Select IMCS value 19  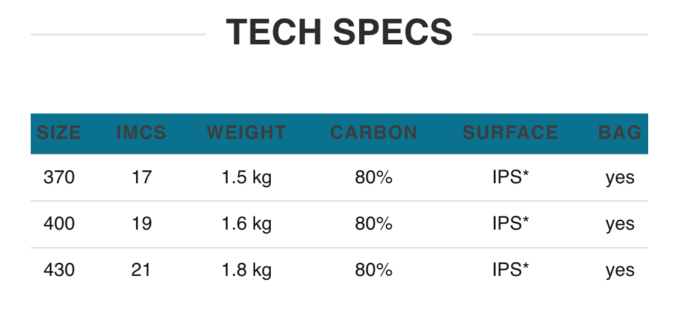click(141, 224)
